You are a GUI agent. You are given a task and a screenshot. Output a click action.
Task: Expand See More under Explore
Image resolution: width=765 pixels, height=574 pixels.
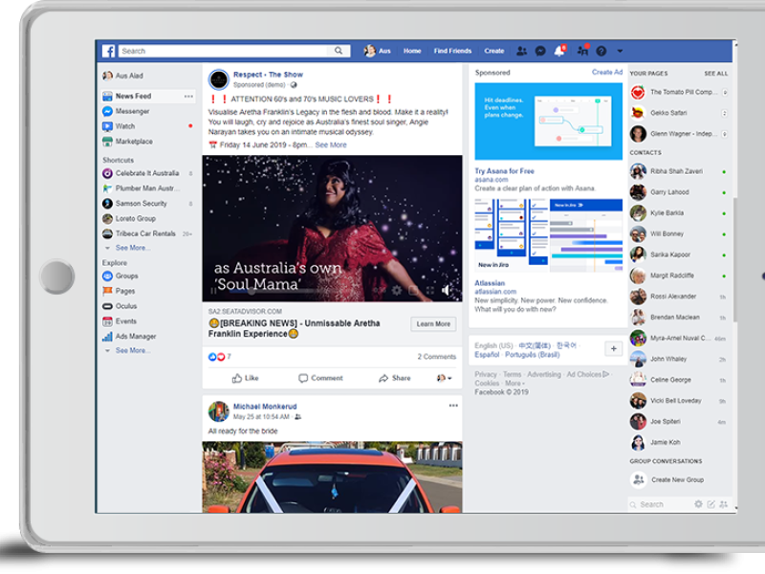(x=132, y=350)
